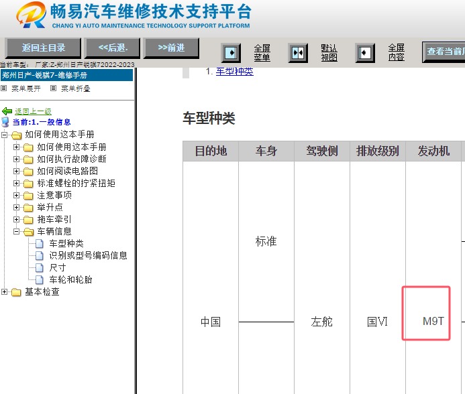Click the folder icon of 举升点

(x=28, y=208)
